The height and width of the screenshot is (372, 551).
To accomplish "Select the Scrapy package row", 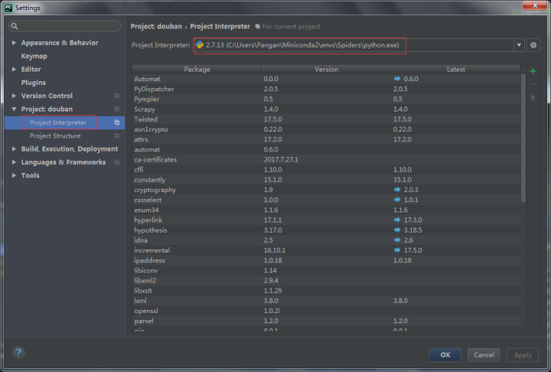I will click(x=327, y=109).
